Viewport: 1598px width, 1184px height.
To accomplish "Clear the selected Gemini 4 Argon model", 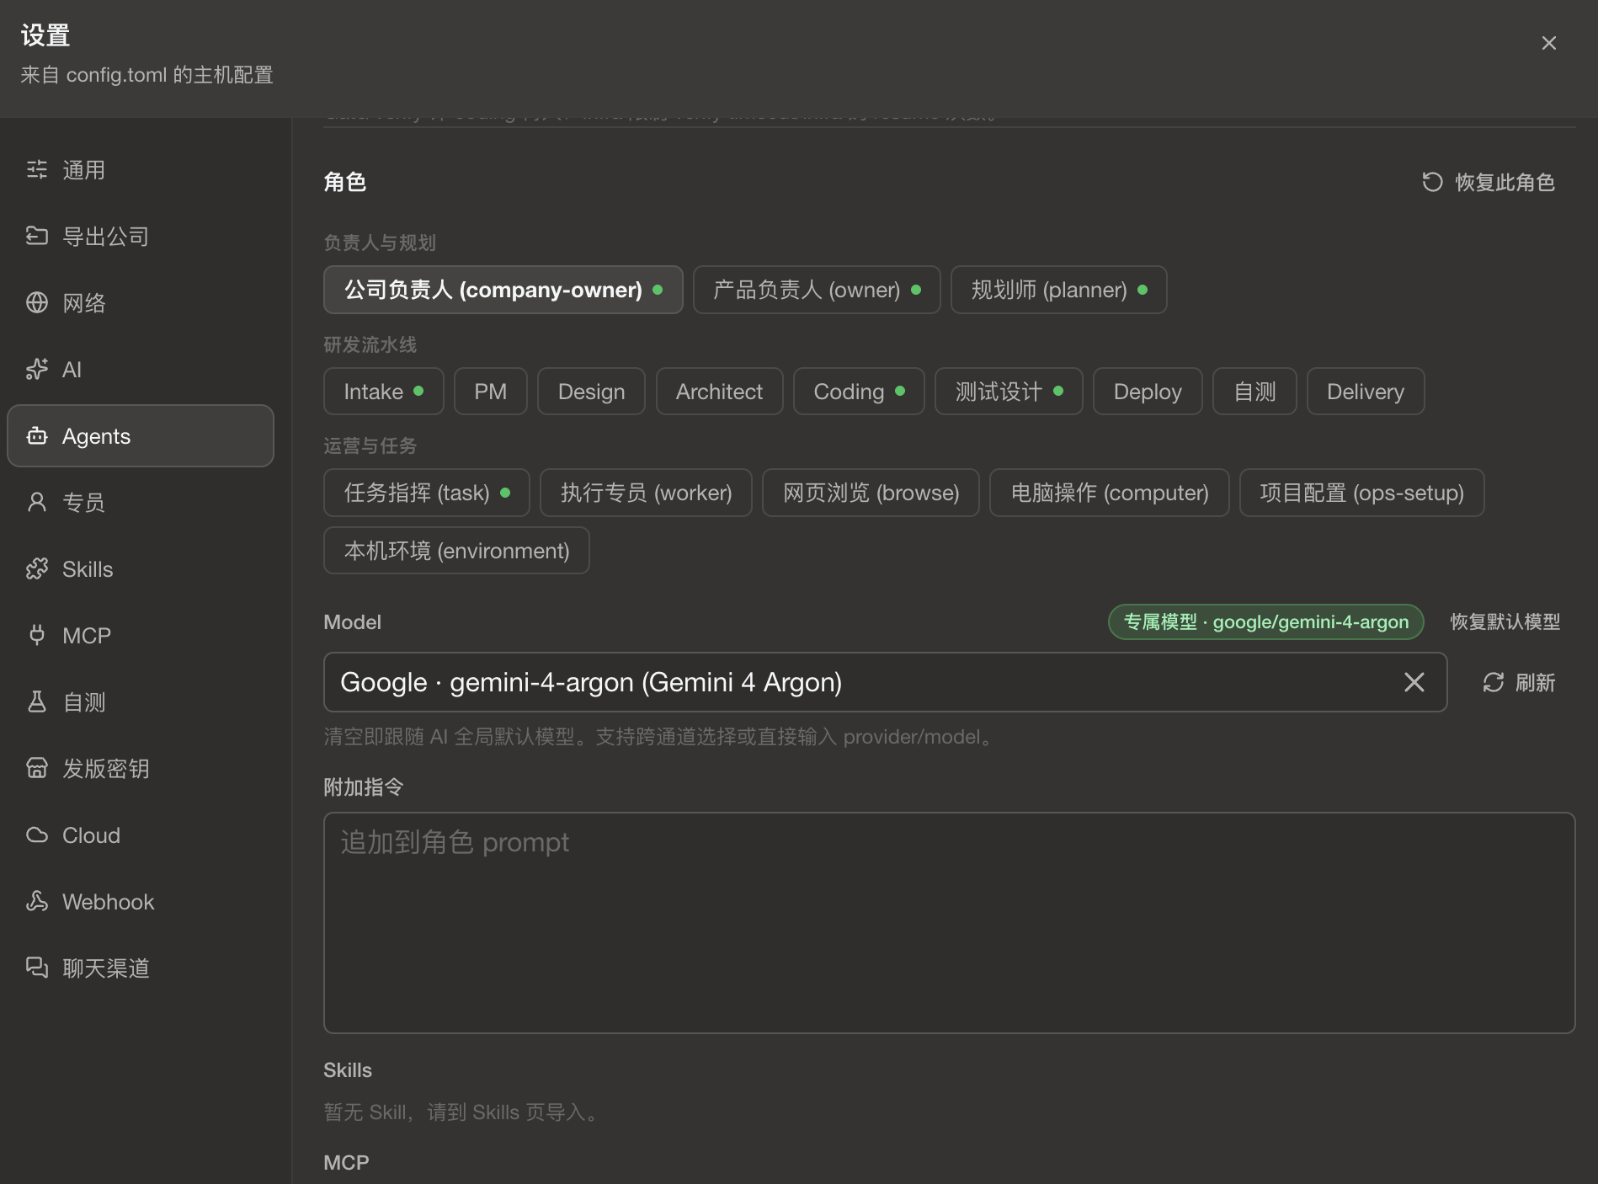I will pyautogui.click(x=1414, y=682).
